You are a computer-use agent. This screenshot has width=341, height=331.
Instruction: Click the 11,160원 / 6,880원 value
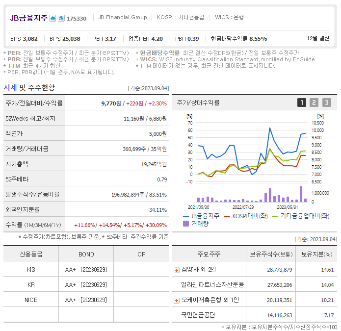[145, 119]
